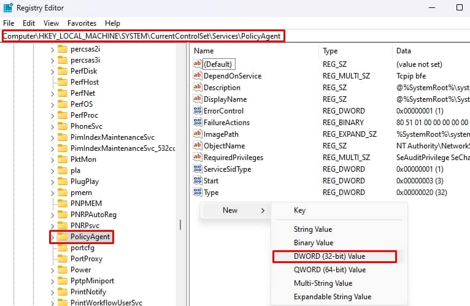The width and height of the screenshot is (470, 306).
Task: Expand the PimIndexMaintenanceSvc tree node
Action: point(52,138)
